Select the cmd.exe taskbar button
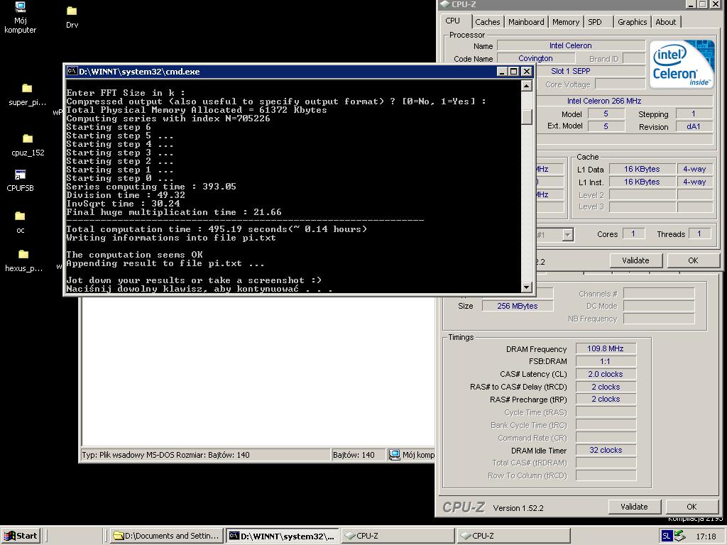The width and height of the screenshot is (727, 545). 283,536
